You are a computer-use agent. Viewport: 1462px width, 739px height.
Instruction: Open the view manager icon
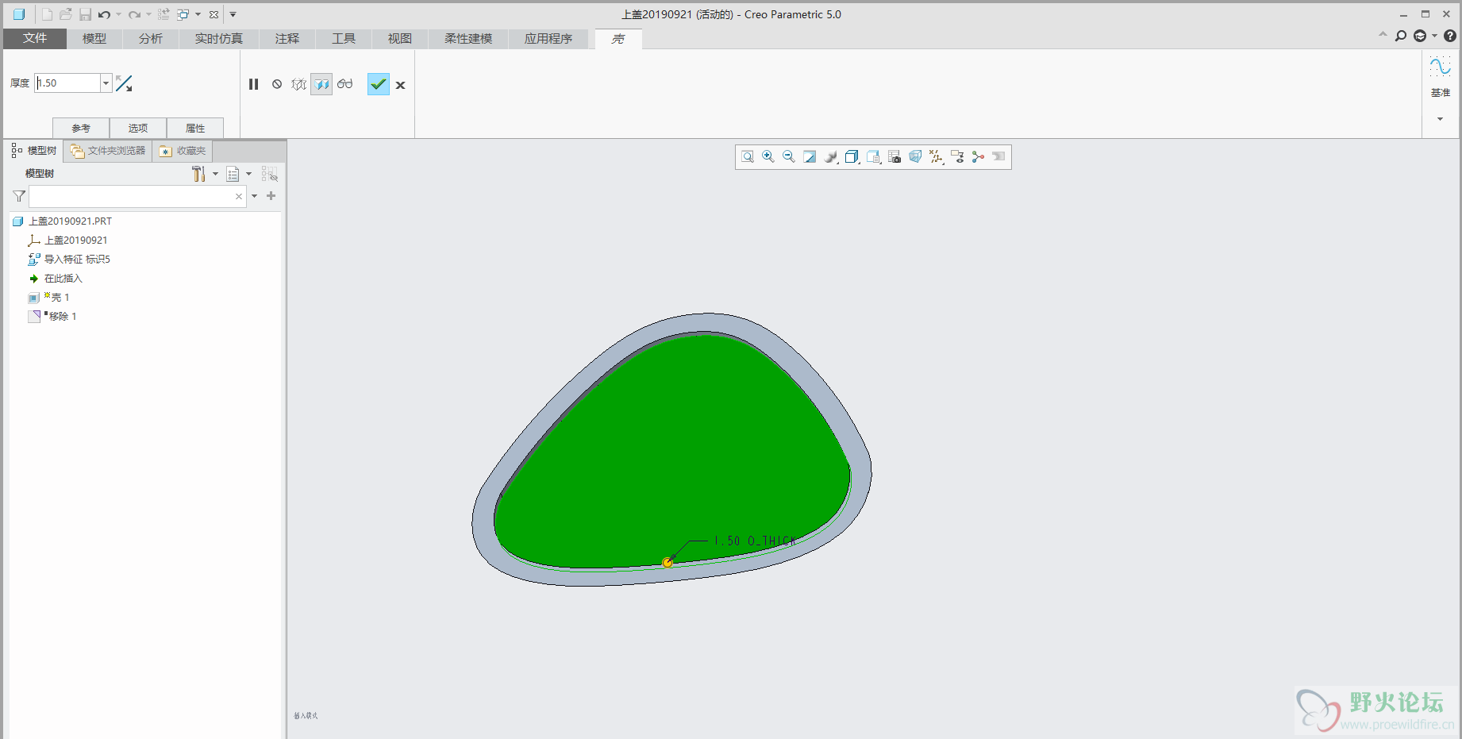874,157
